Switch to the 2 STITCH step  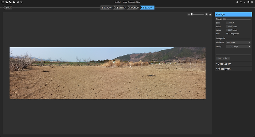tap(121, 8)
